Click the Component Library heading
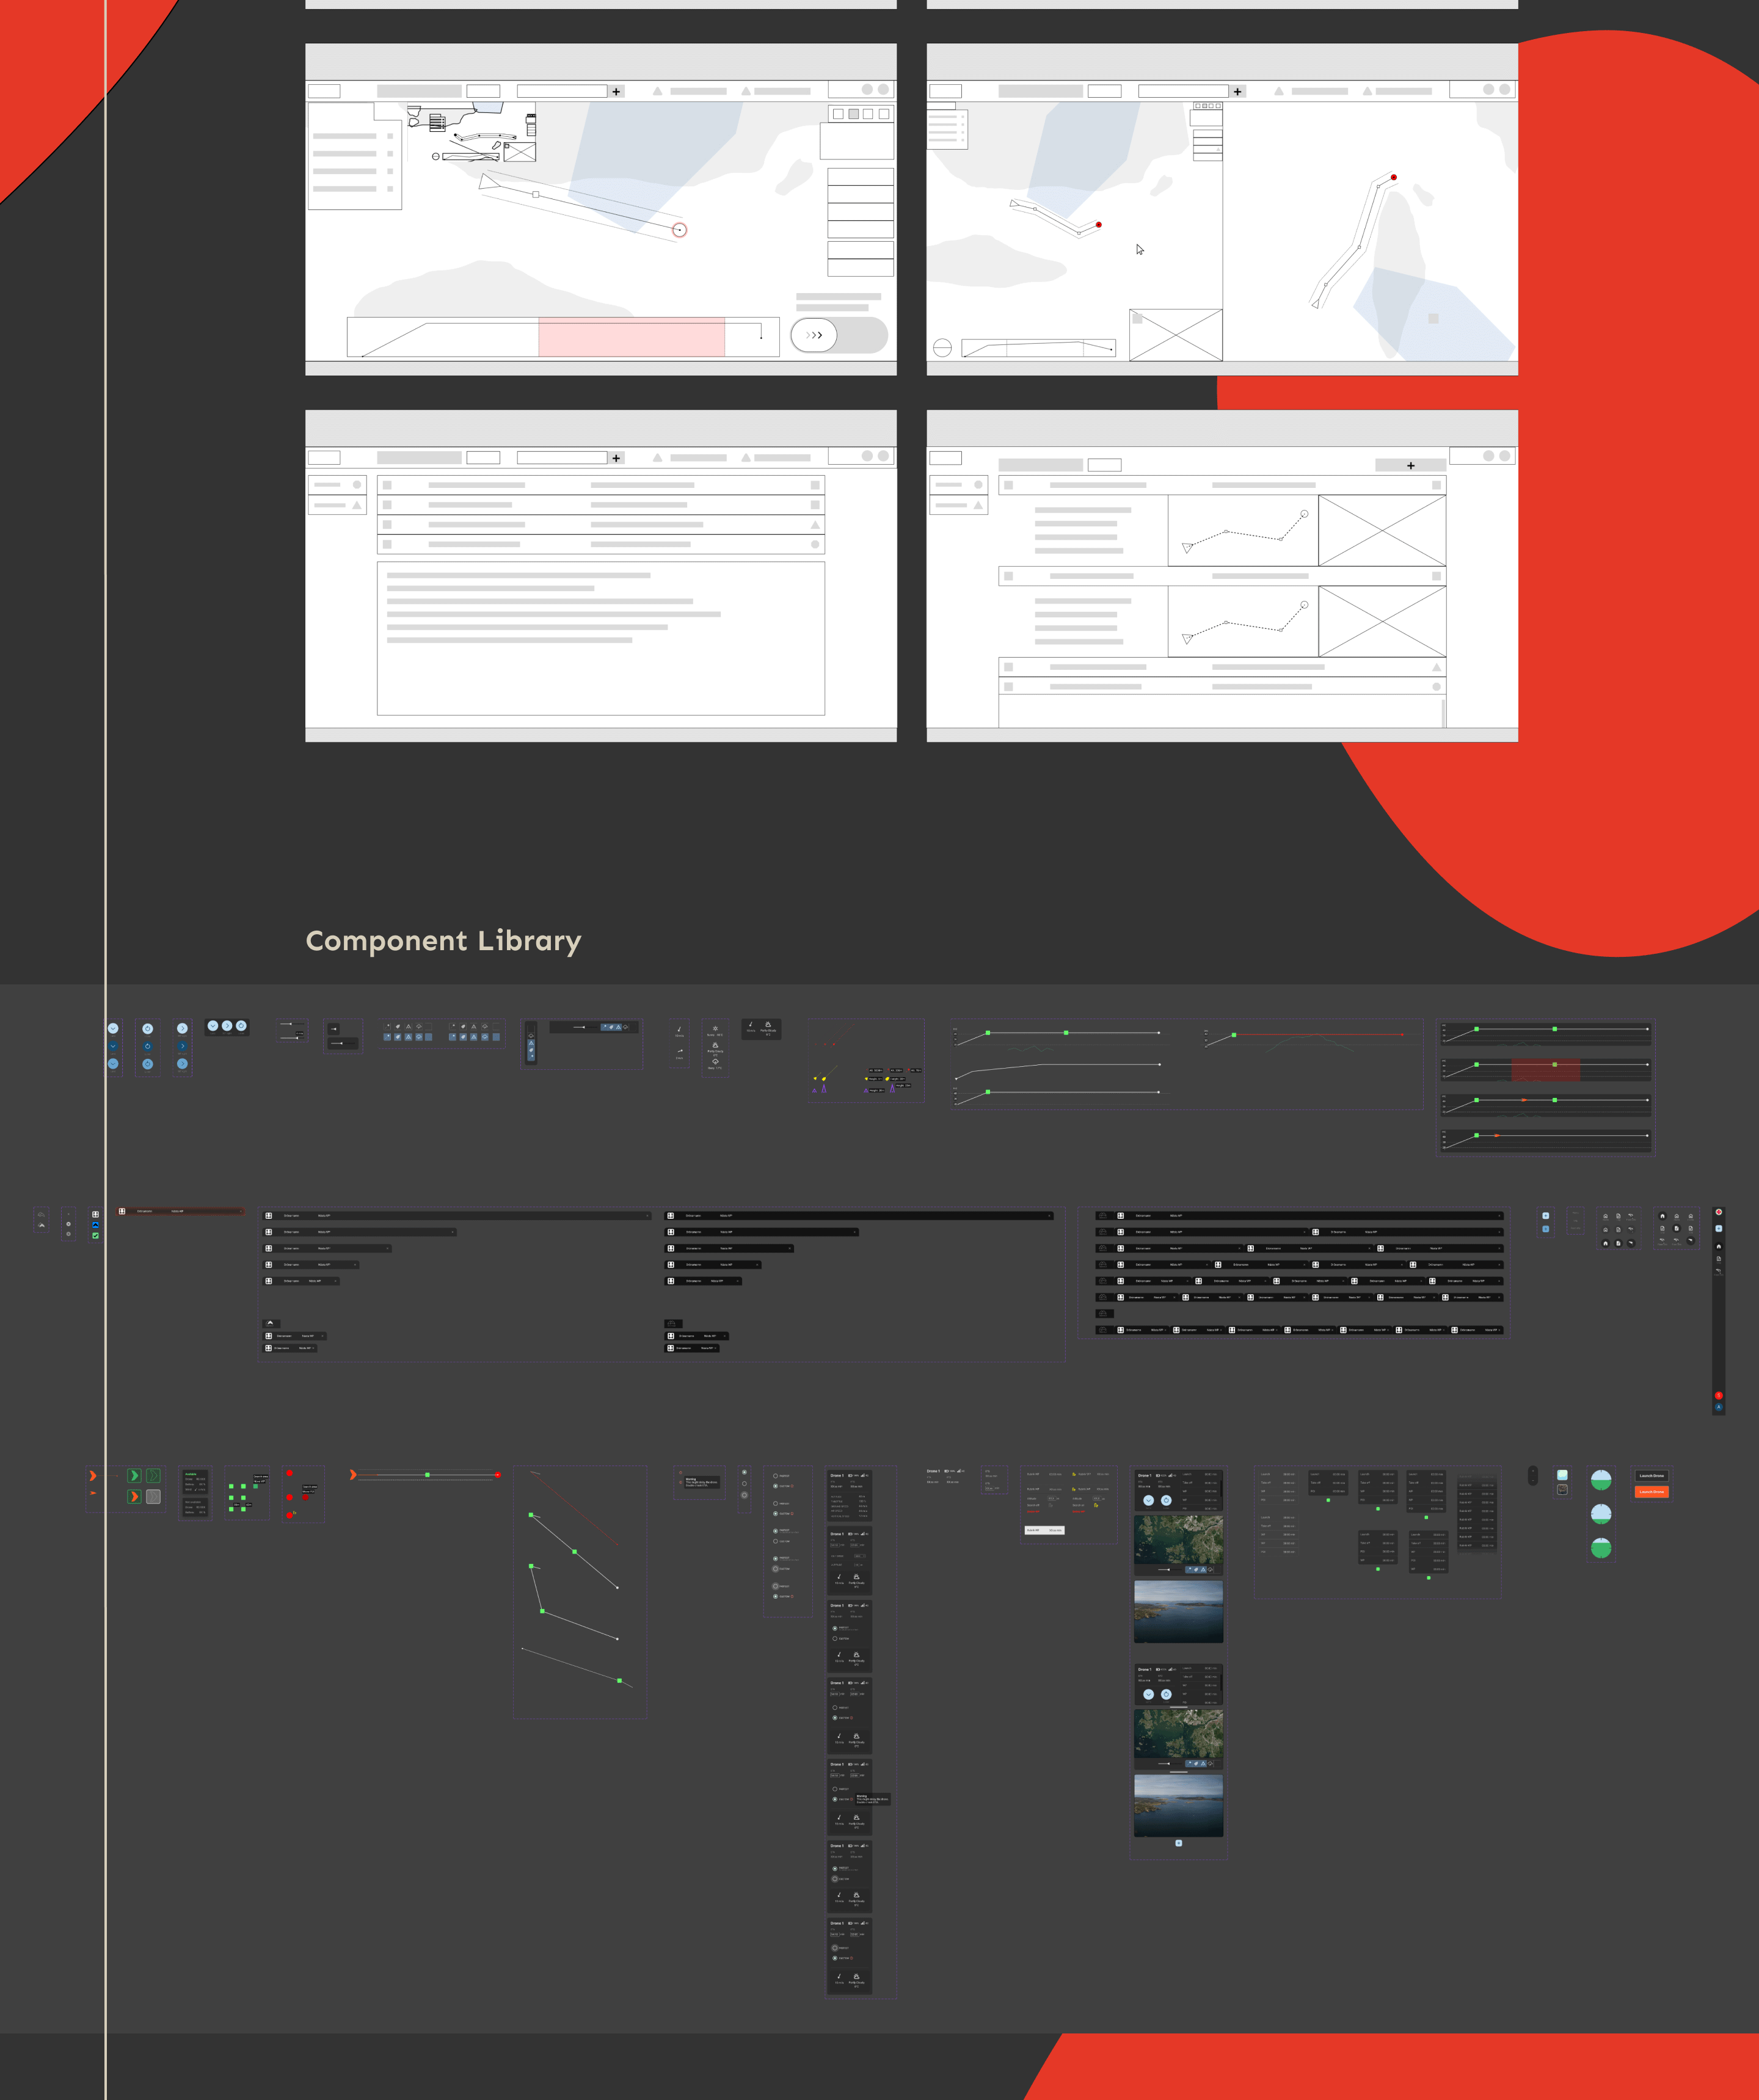1759x2100 pixels. [443, 941]
